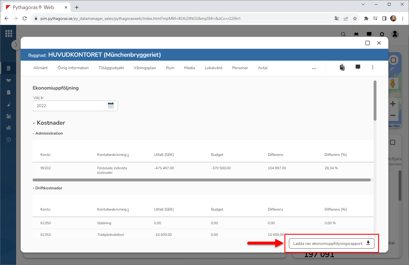This screenshot has width=409, height=265.
Task: Open the comments icon in dialog toolbar
Action: [x=358, y=67]
